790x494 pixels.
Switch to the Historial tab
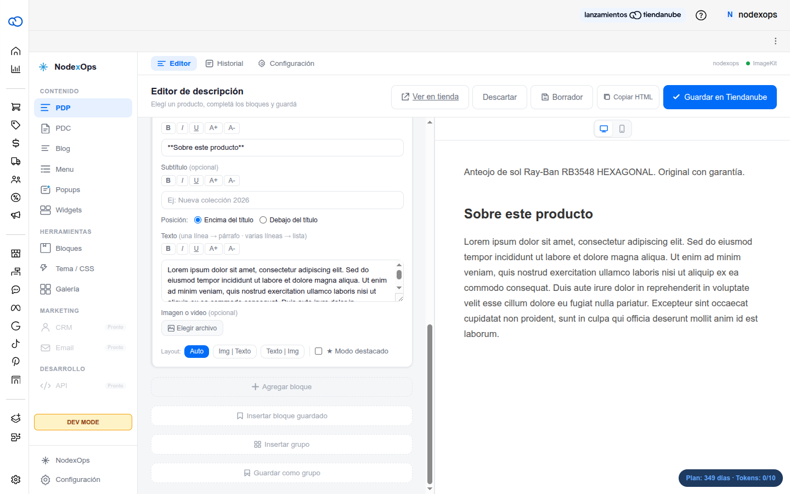click(224, 64)
